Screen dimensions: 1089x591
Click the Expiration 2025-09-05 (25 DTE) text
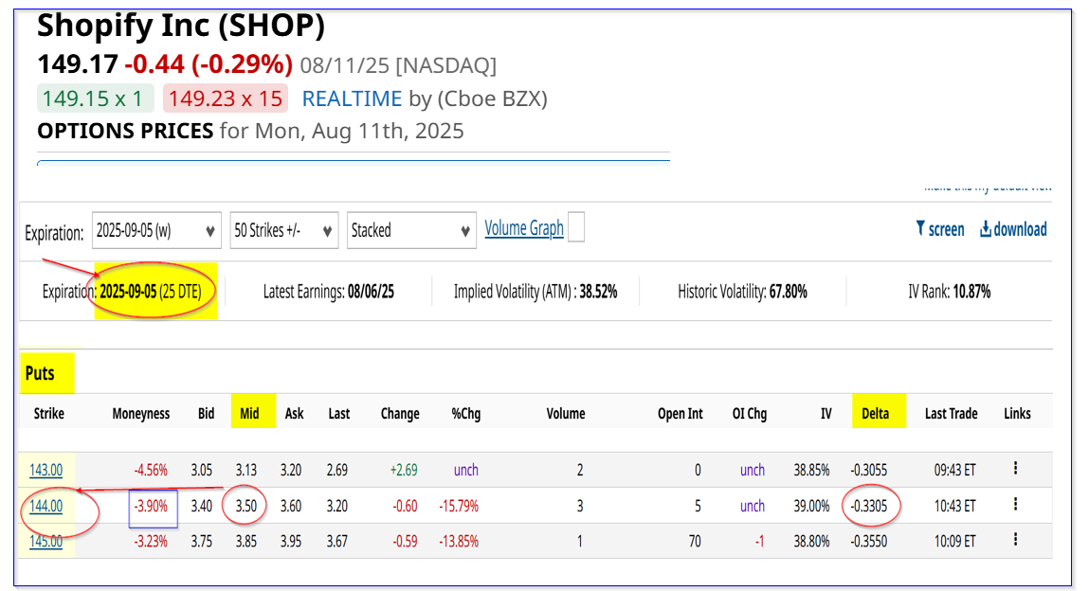click(x=121, y=292)
